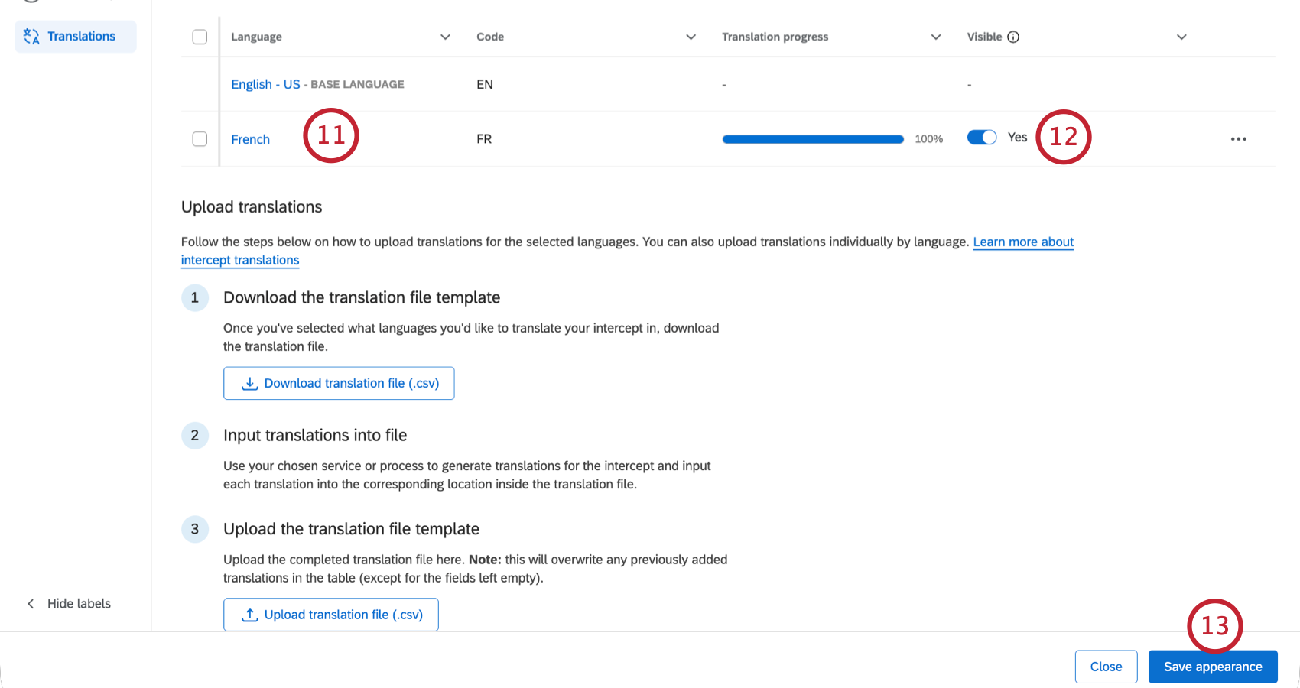Screen dimensions: 1300x688
Task: Click Upload translation file (.csv) button
Action: point(331,615)
